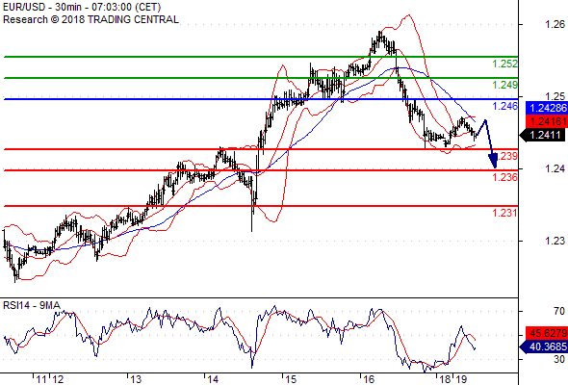Click the 30 level on RSI axis
568x385 pixels.
point(559,359)
